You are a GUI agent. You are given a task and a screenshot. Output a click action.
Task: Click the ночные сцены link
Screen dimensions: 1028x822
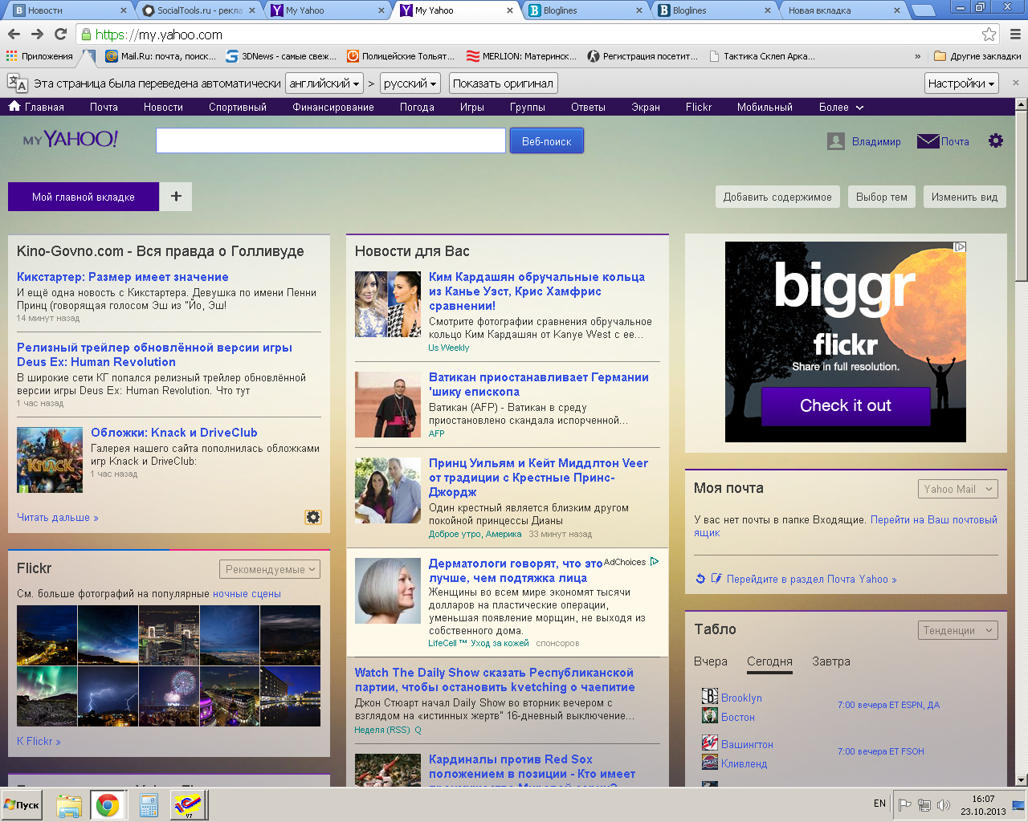pos(247,594)
